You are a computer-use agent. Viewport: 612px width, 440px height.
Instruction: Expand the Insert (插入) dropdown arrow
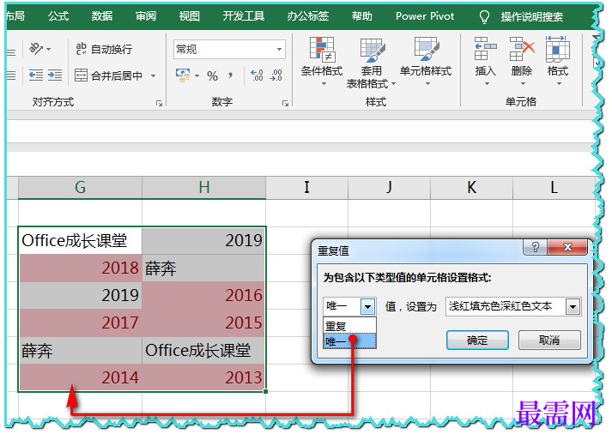pyautogui.click(x=487, y=83)
